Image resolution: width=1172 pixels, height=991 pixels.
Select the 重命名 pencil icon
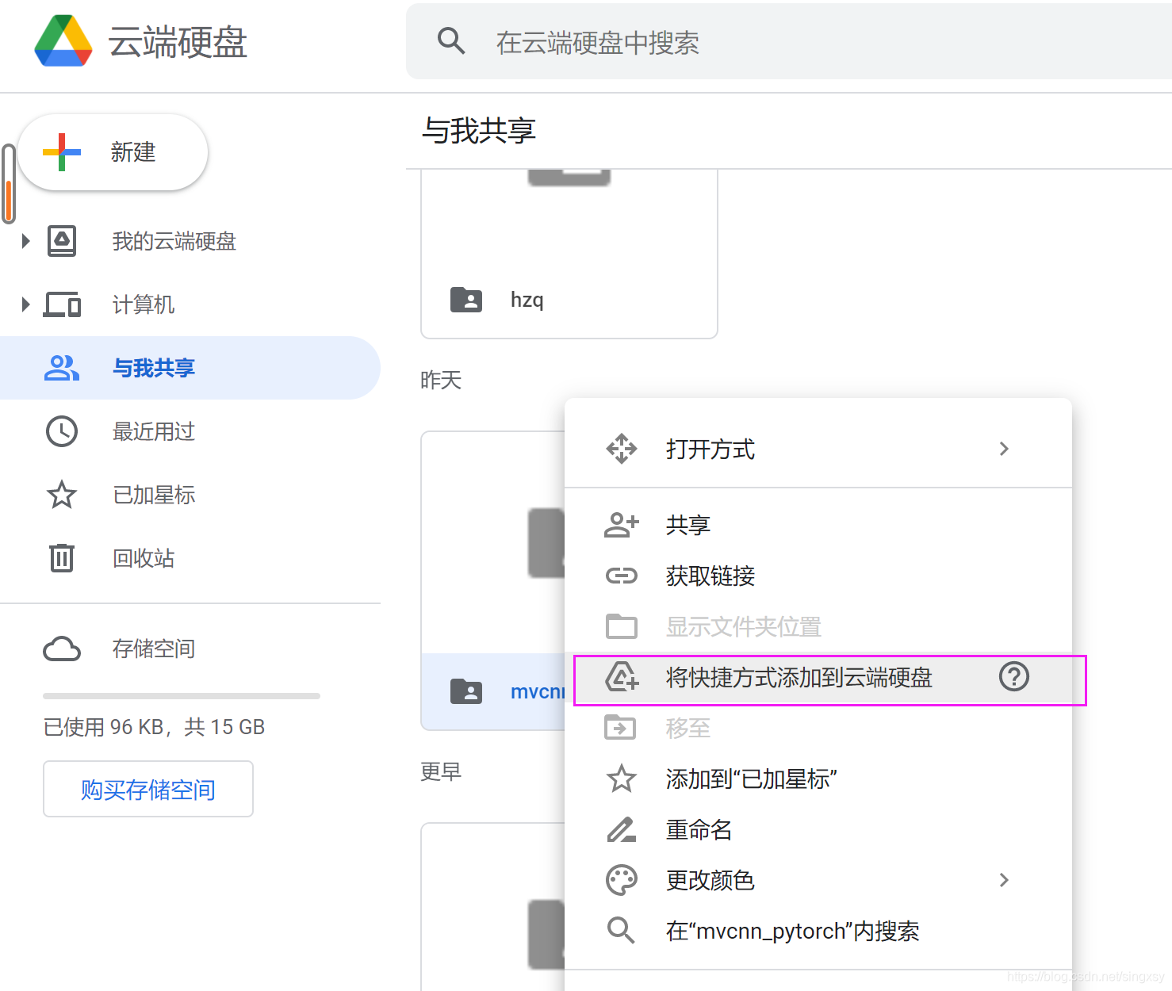(x=622, y=829)
